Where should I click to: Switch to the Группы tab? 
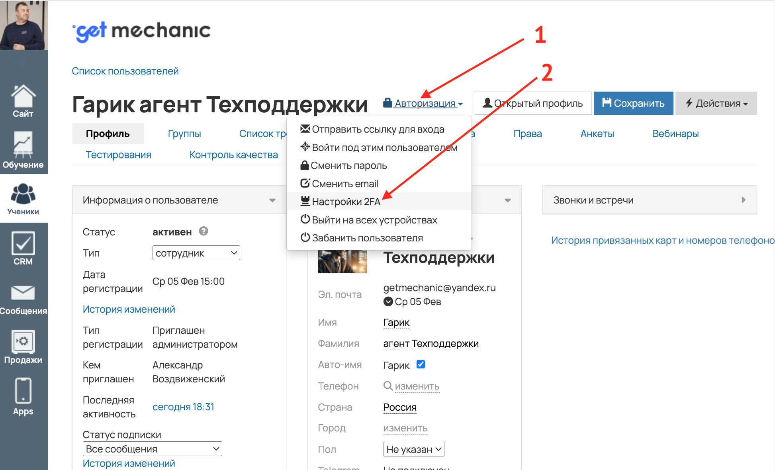point(184,134)
